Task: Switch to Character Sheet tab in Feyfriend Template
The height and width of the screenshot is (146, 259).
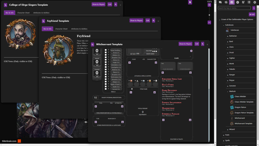Action: coord(61,29)
